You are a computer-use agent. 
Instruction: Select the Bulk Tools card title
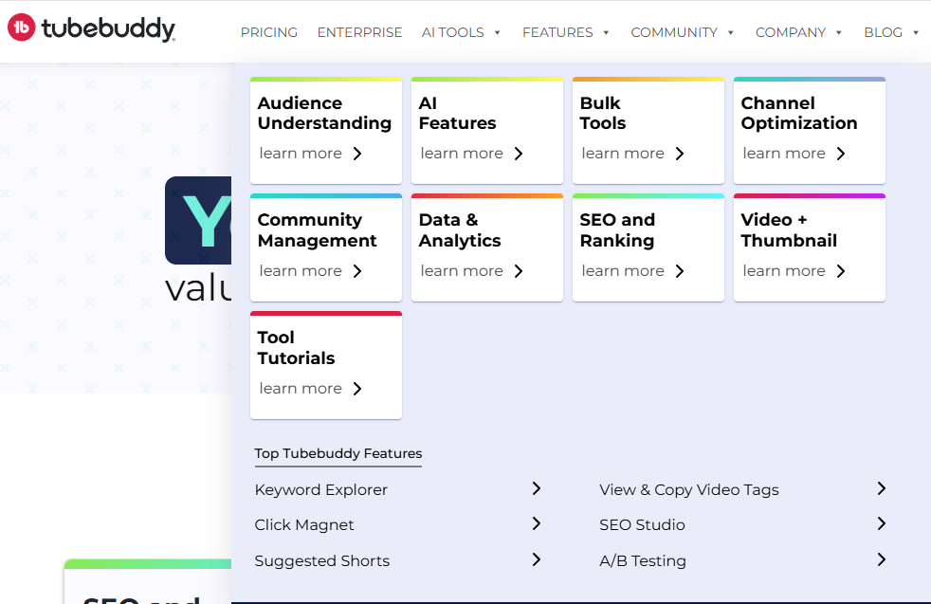click(603, 113)
